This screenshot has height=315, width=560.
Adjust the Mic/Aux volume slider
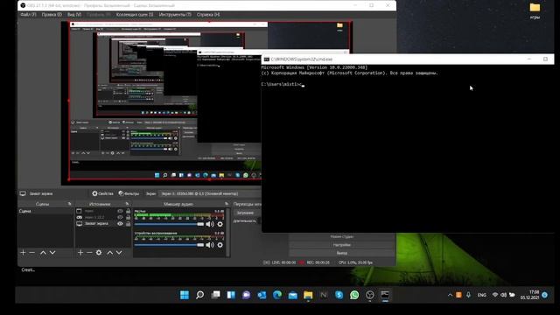coord(169,224)
